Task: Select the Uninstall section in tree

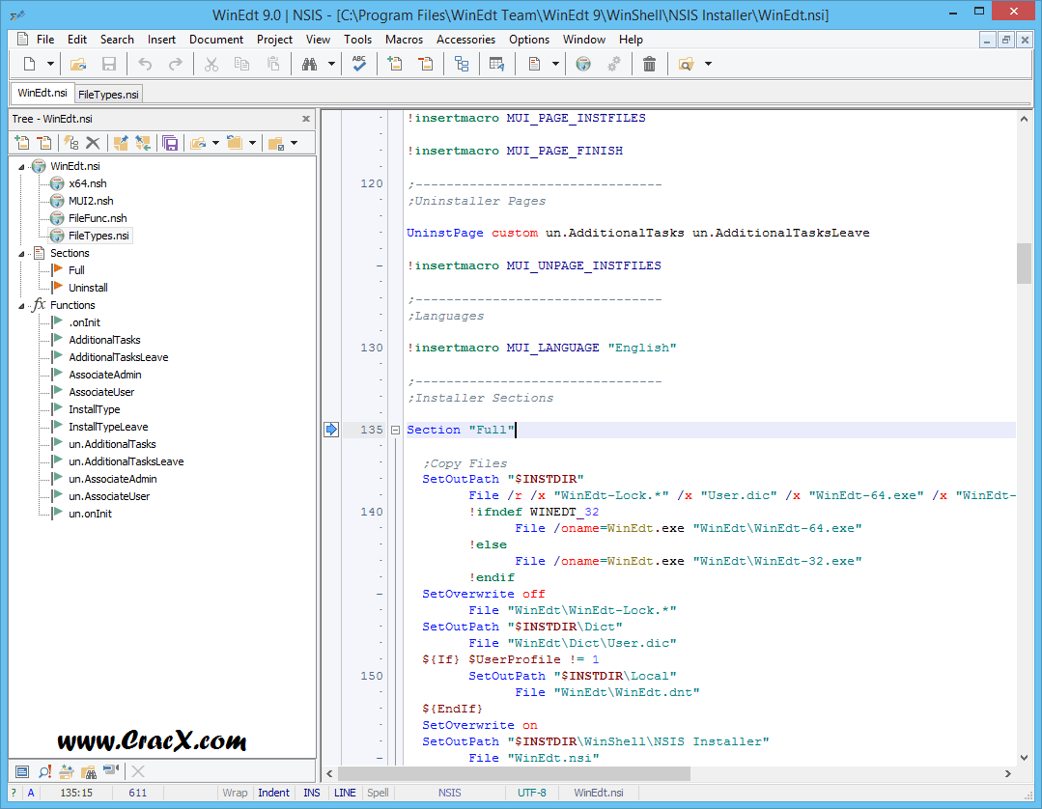Action: click(x=88, y=288)
